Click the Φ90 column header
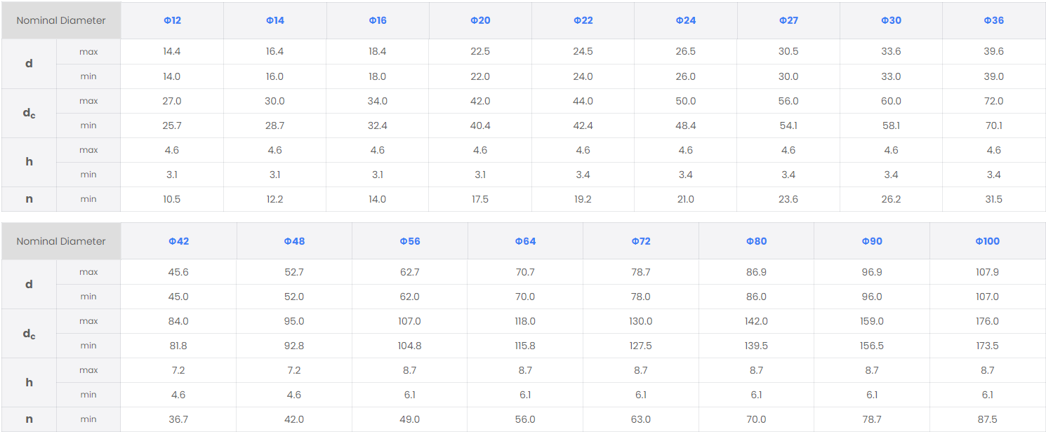 (x=872, y=241)
